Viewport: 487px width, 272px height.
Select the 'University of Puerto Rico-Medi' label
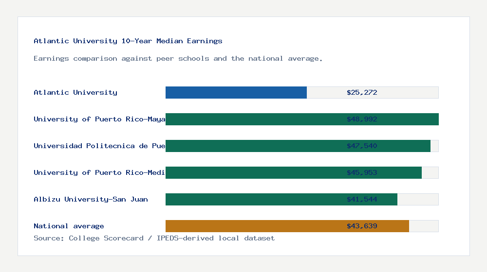(99, 172)
